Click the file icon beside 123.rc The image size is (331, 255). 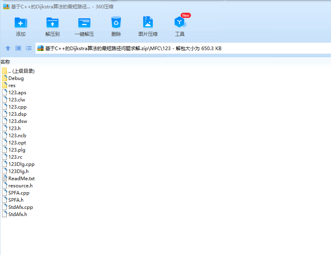[4, 157]
